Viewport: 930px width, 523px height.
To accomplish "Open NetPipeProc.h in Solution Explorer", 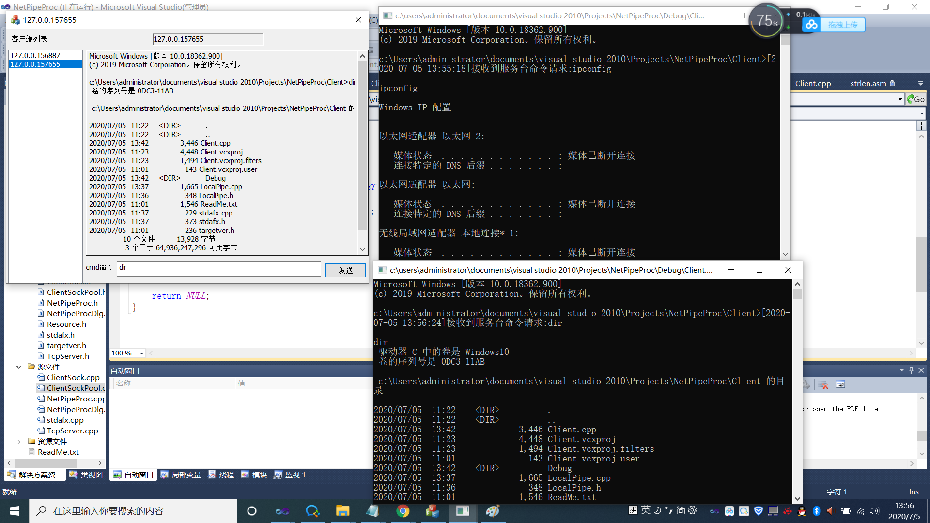I will coord(72,303).
